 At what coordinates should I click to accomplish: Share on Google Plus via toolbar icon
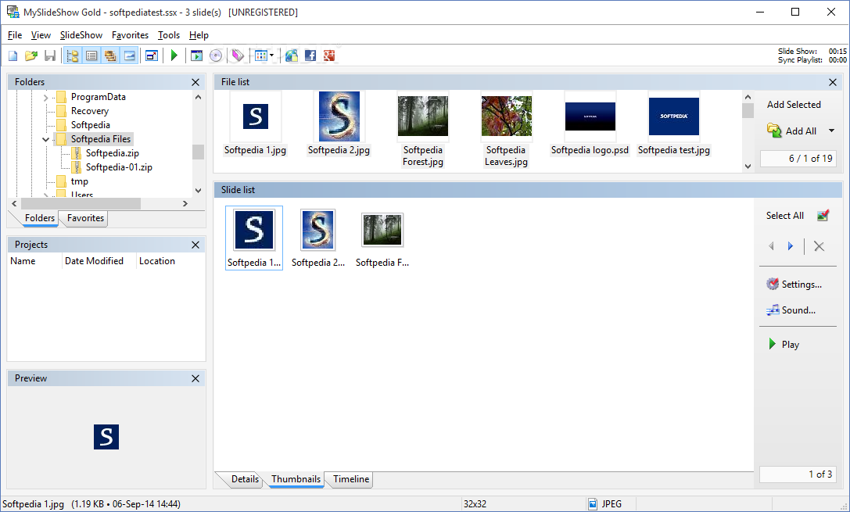click(x=329, y=55)
